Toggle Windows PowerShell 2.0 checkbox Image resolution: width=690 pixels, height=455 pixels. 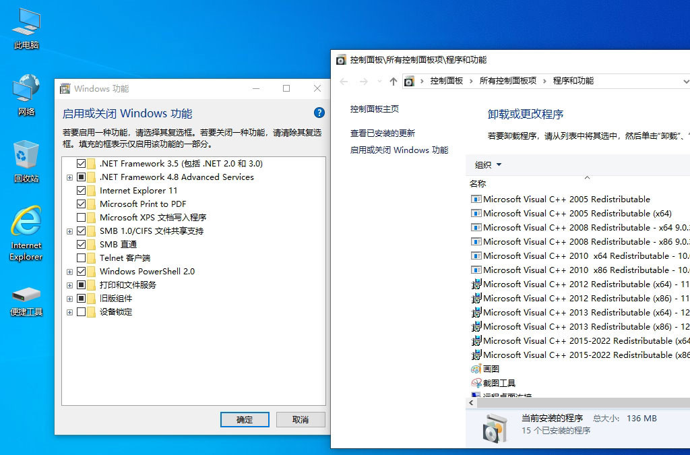point(81,272)
